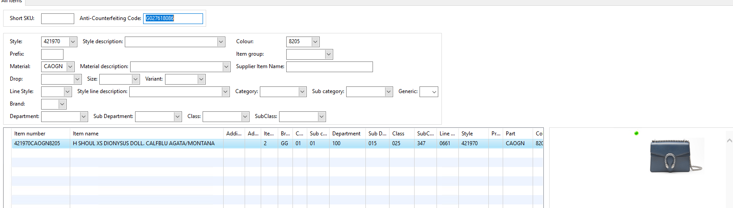Viewport: 733px width, 208px height.
Task: Open the Category dropdown list
Action: [x=283, y=91]
